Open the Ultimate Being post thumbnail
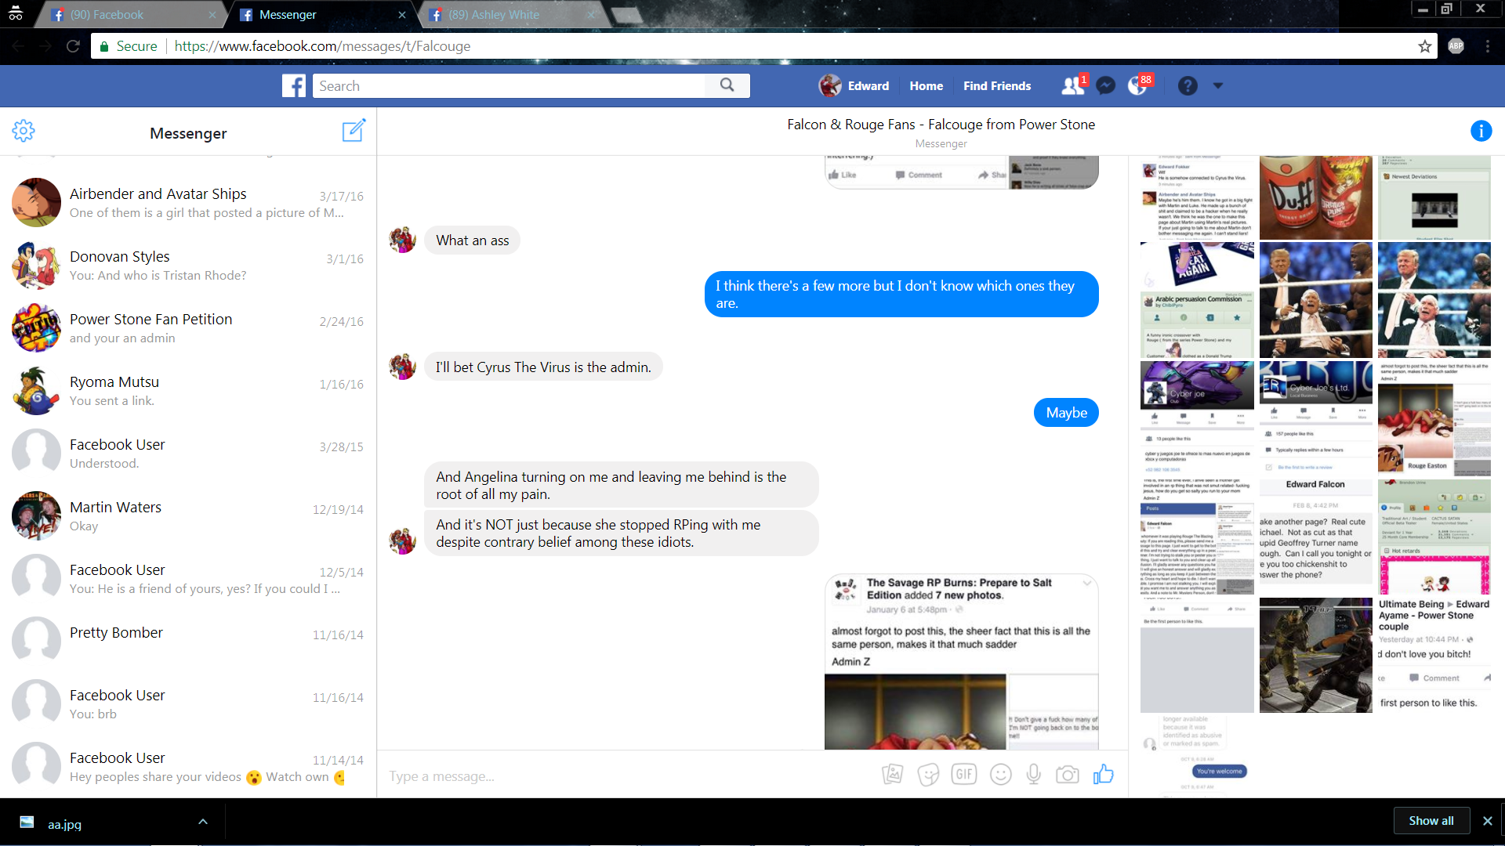This screenshot has width=1505, height=846. [1434, 655]
